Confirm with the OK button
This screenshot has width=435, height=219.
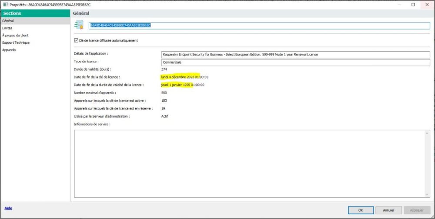(x=360, y=210)
